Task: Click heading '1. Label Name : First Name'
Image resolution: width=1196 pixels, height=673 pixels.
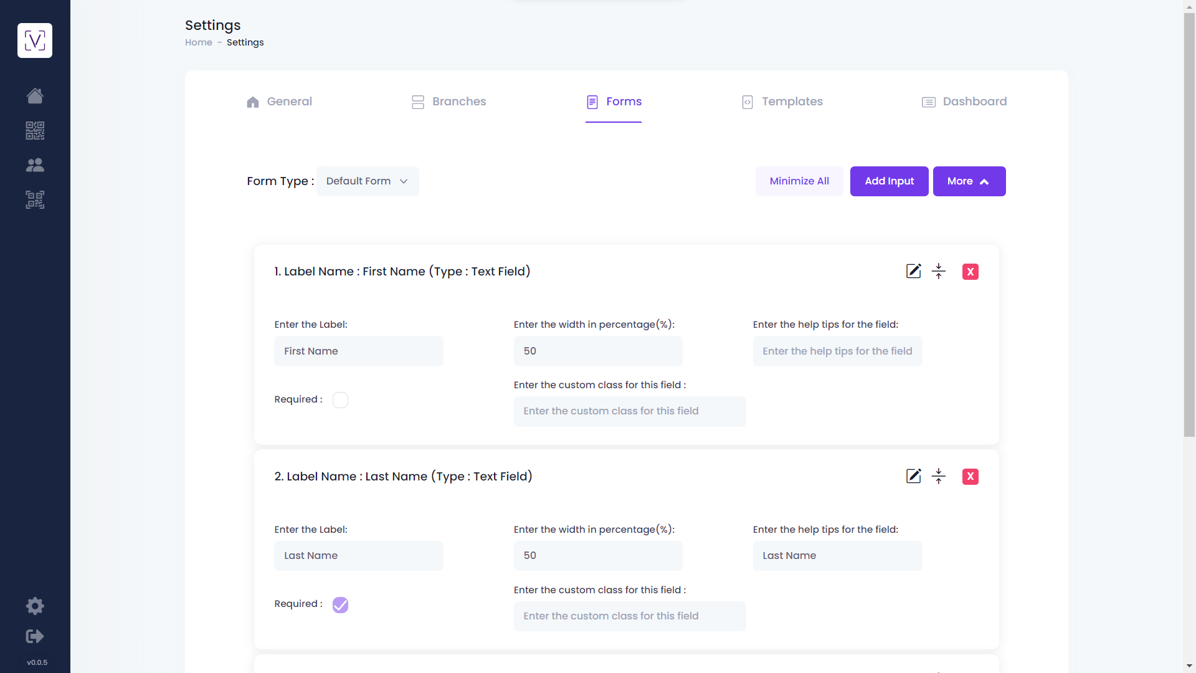Action: coord(402,272)
